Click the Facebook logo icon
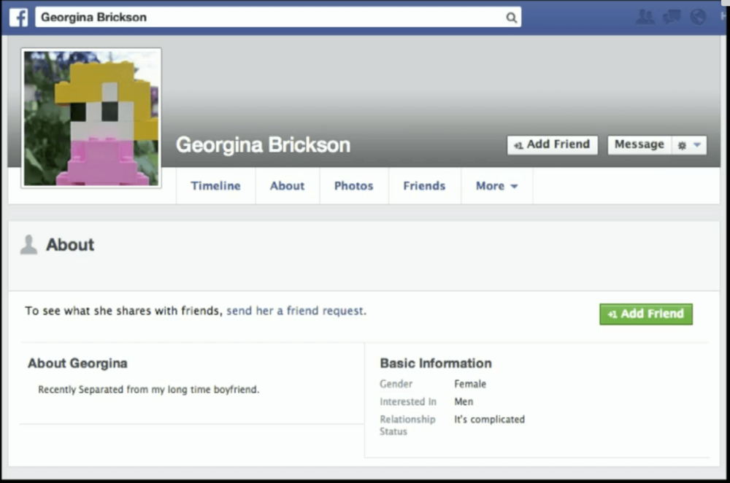This screenshot has width=730, height=483. pos(19,17)
